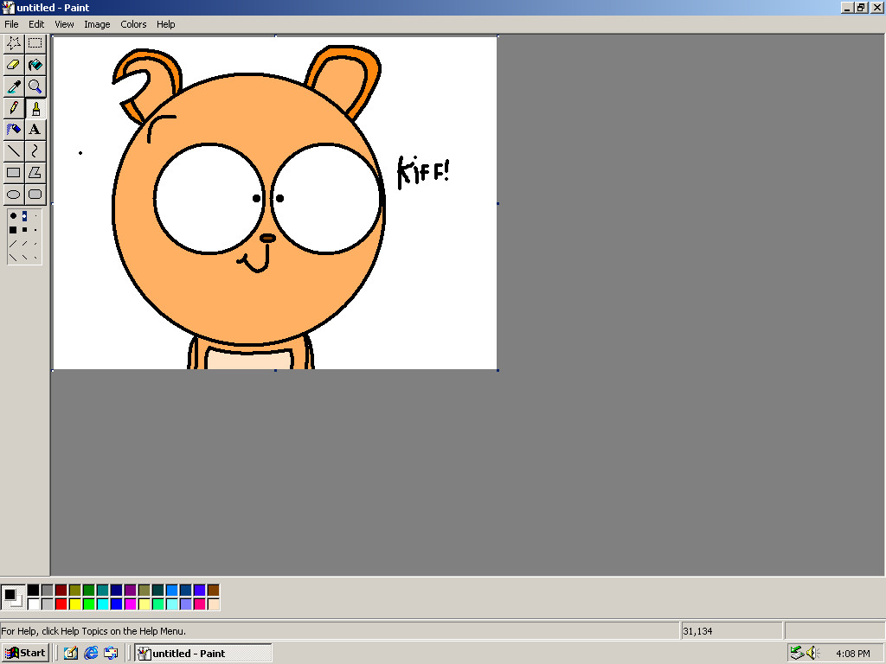Click the volume speaker tray icon
This screenshot has height=664, width=886.
click(812, 653)
